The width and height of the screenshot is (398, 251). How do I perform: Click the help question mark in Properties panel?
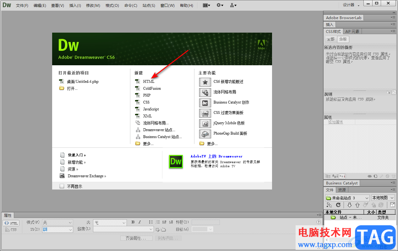coord(319,222)
